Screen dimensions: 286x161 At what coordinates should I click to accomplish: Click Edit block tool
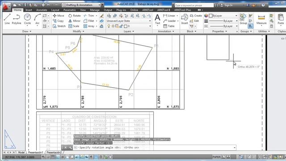coord(194,21)
